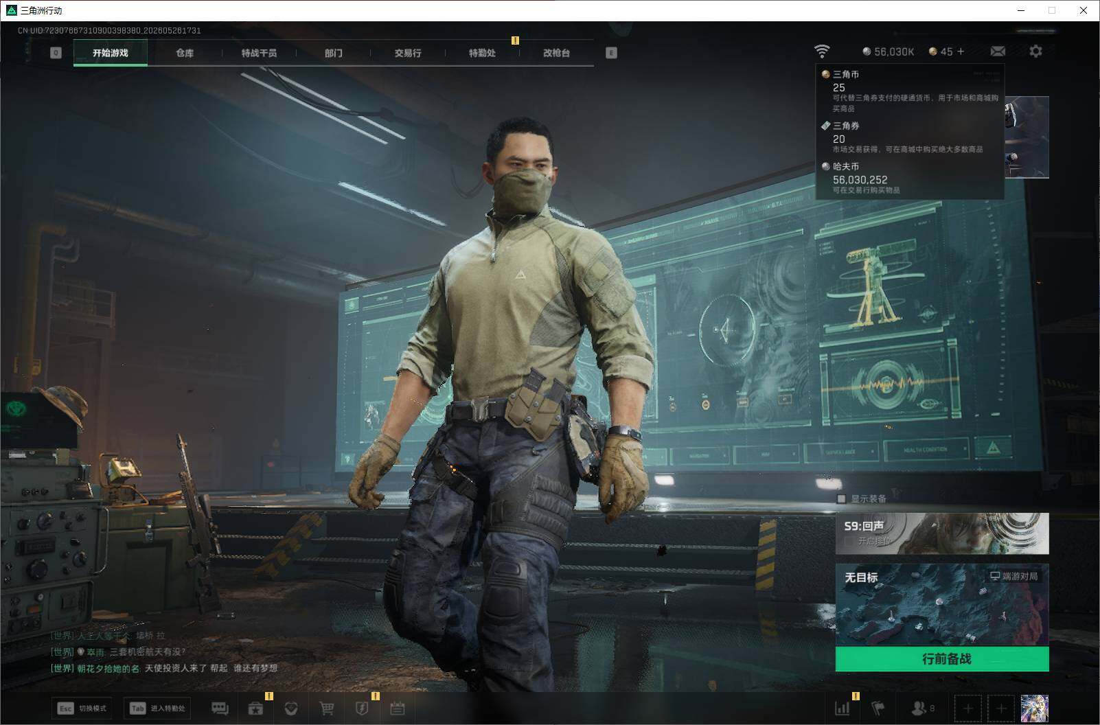Image resolution: width=1100 pixels, height=725 pixels.
Task: Open the settings gear icon
Action: click(1035, 51)
